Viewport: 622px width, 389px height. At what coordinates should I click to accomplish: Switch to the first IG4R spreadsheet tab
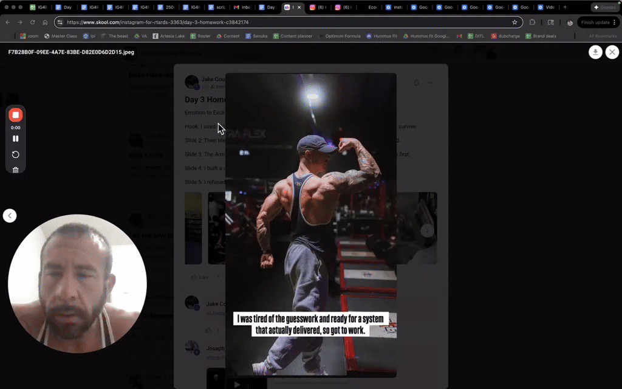click(x=39, y=7)
